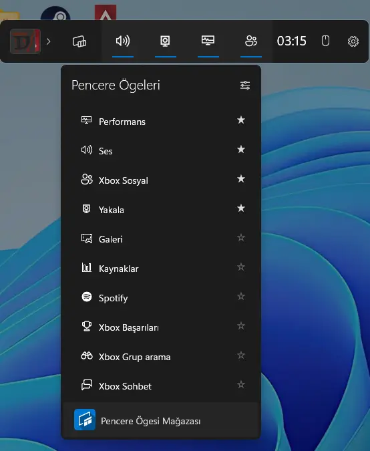Viewport: 370px width, 451px height.
Task: Open Pencere Ögesi Mağazası
Action: [x=161, y=420]
